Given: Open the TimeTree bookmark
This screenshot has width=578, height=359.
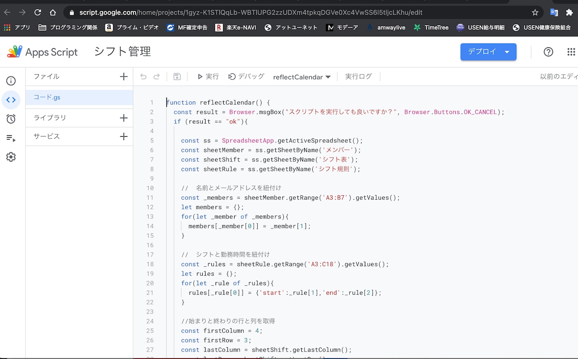Looking at the screenshot, I should tap(431, 28).
